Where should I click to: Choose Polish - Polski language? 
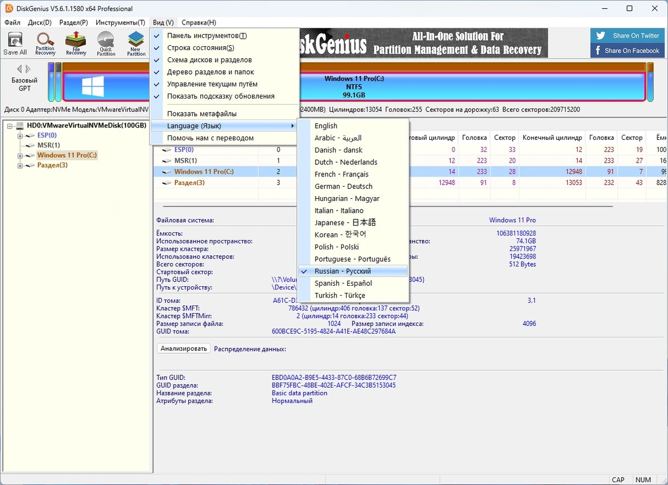click(x=353, y=247)
